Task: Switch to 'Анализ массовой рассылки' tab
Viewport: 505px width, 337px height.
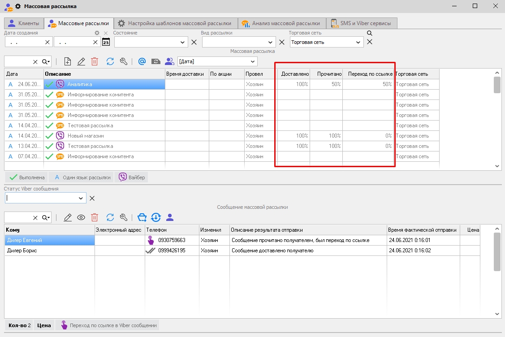Action: [281, 23]
